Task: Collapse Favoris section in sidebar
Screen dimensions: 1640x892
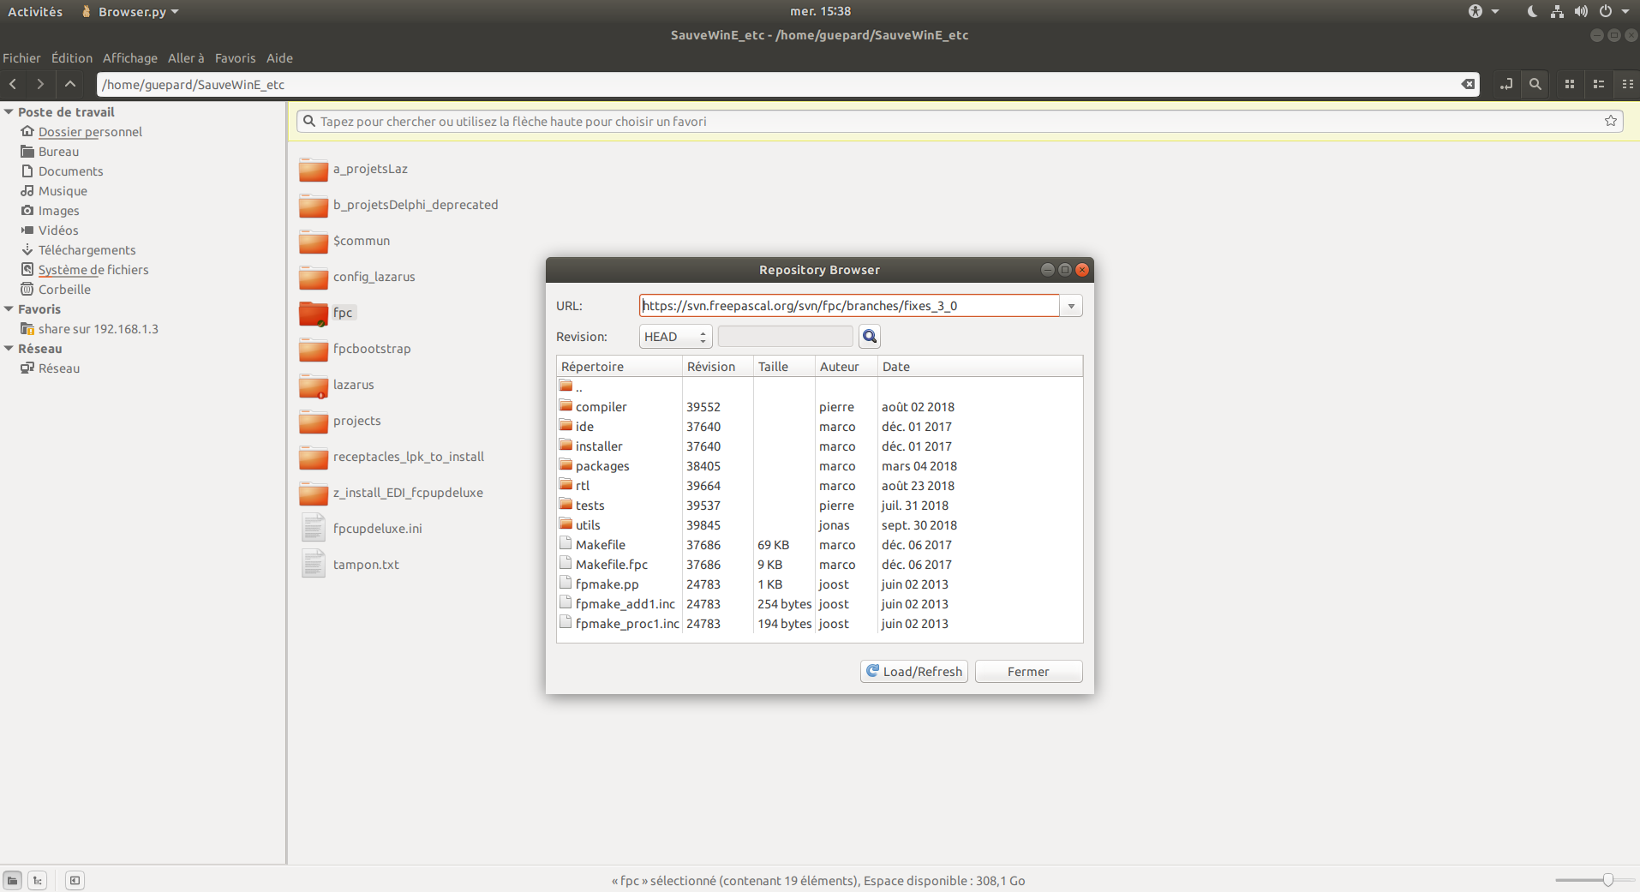Action: pos(9,309)
